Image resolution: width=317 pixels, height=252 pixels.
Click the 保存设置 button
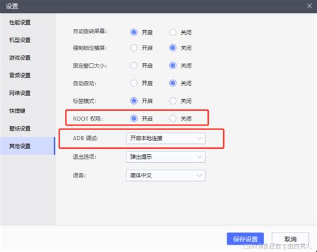pyautogui.click(x=245, y=239)
